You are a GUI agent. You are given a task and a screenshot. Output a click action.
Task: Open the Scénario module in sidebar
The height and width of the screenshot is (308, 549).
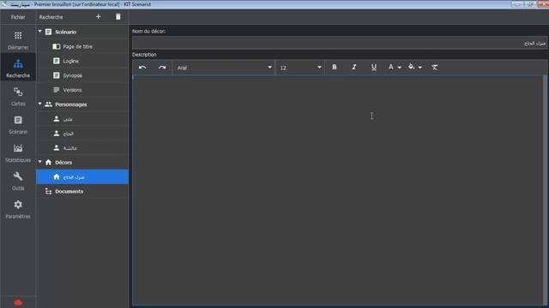point(18,125)
